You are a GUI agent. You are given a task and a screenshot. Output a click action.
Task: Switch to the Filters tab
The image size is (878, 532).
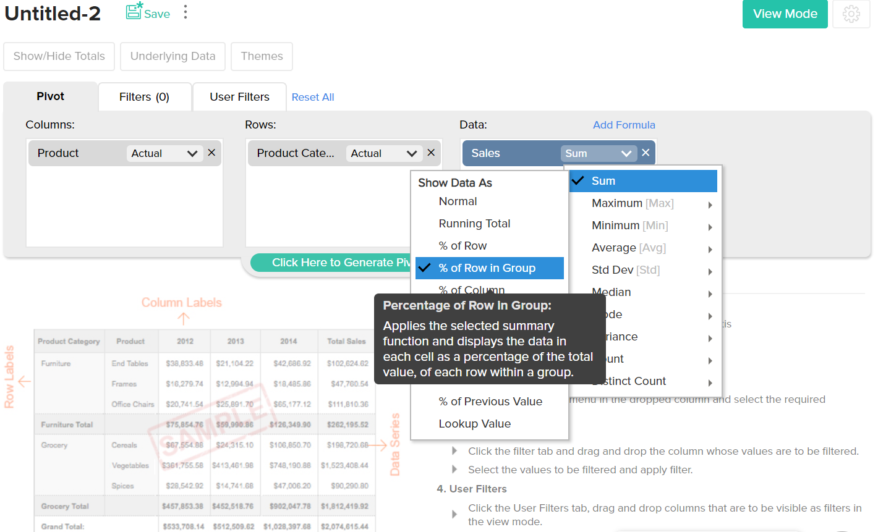point(145,96)
